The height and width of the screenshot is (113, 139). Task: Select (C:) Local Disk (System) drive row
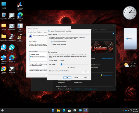point(38,57)
